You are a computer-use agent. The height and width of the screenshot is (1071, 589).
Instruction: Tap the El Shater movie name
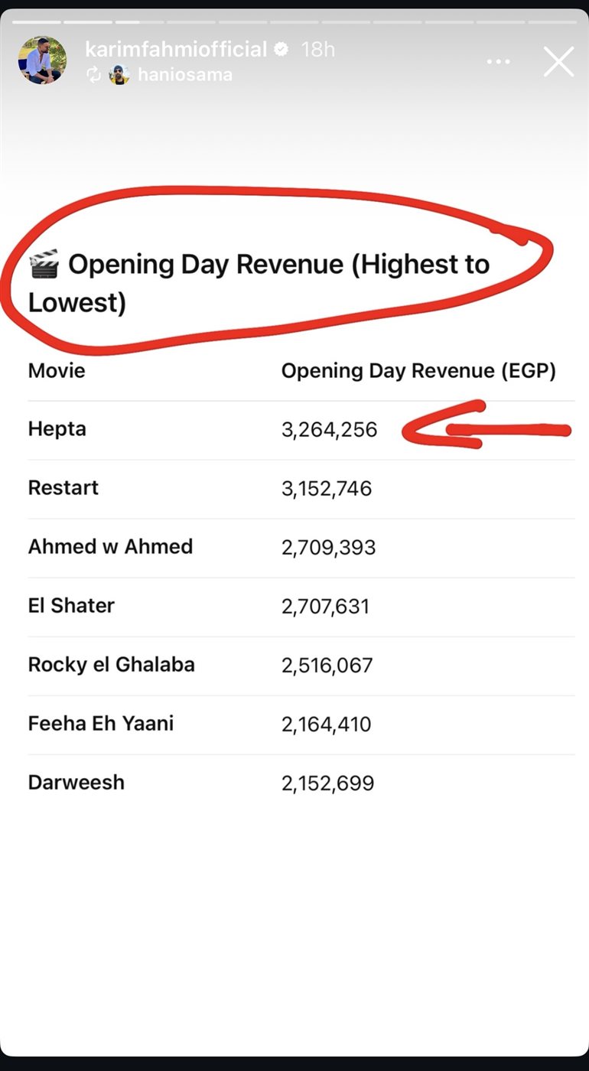(x=71, y=606)
